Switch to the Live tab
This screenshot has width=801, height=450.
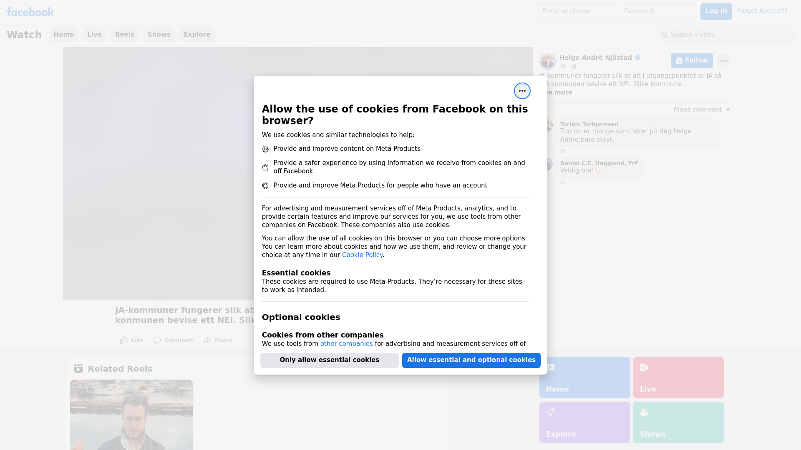pos(94,35)
